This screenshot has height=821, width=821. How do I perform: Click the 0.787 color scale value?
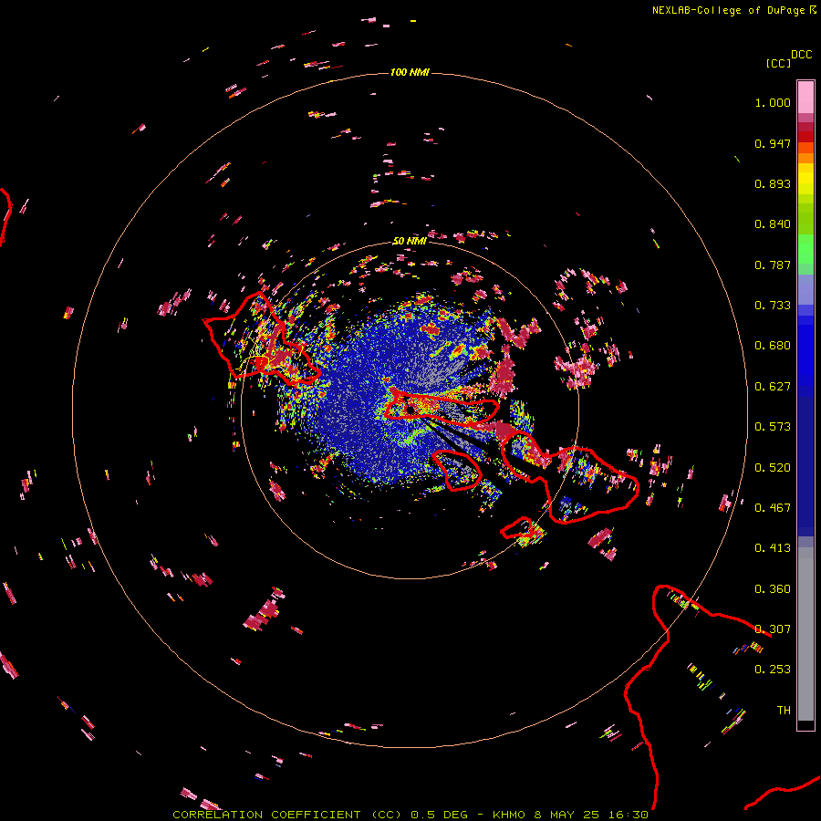click(x=773, y=265)
